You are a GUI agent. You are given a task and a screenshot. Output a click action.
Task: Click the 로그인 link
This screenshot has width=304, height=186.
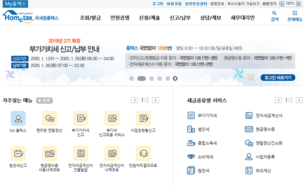(158, 4)
